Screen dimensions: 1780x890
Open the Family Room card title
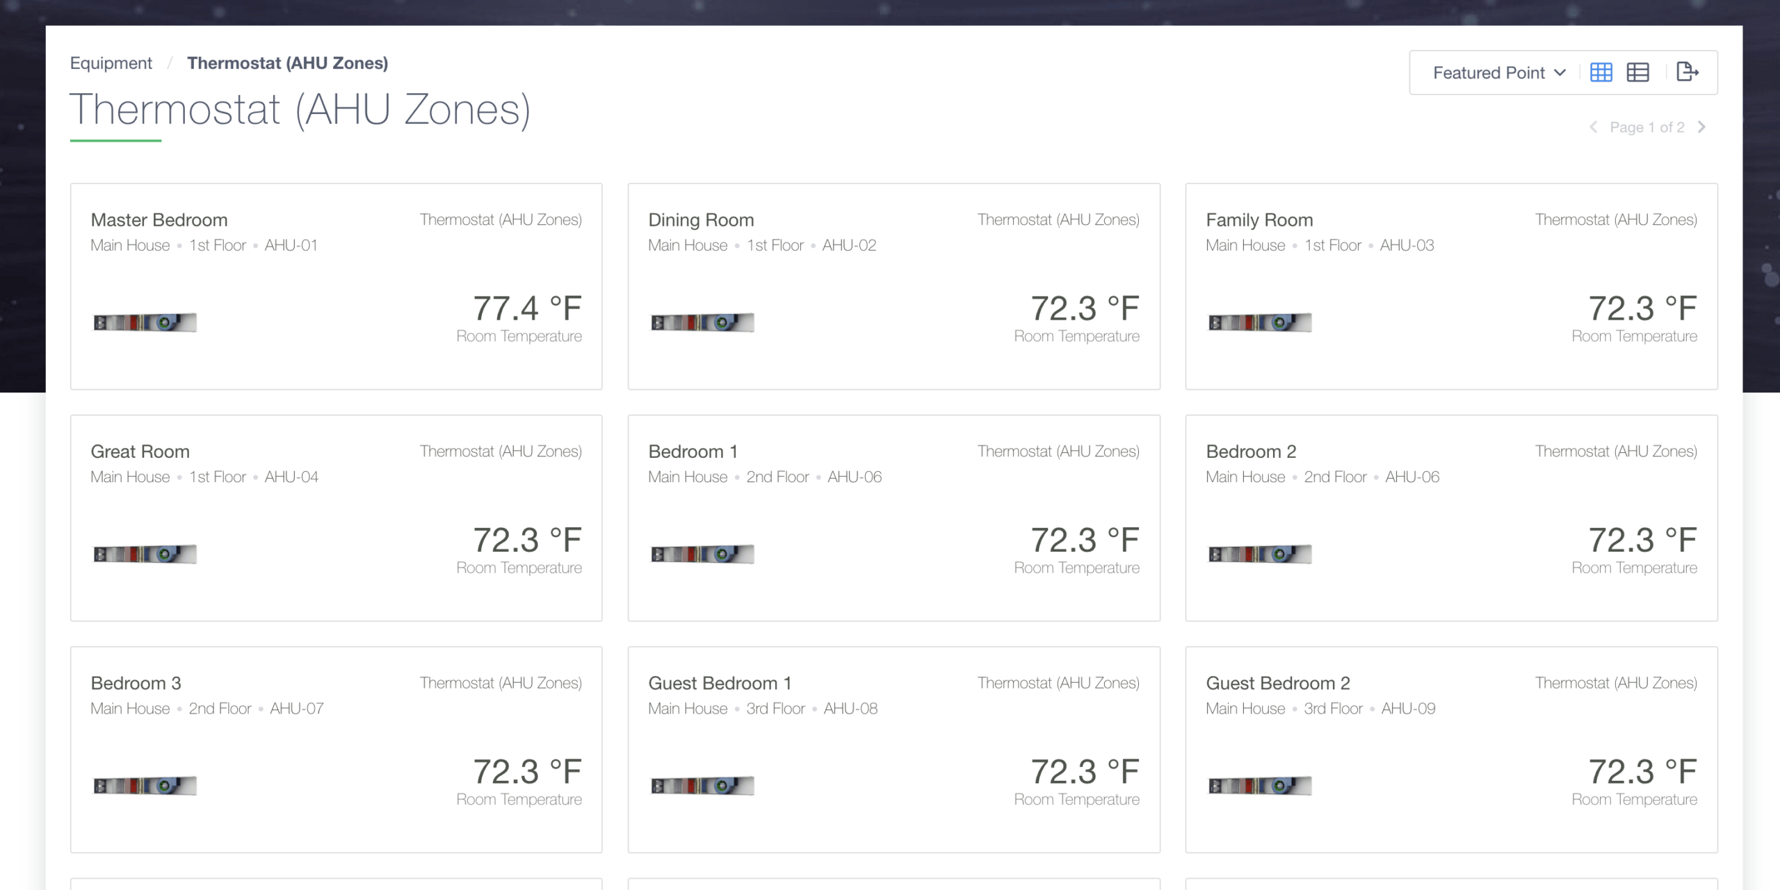tap(1259, 220)
